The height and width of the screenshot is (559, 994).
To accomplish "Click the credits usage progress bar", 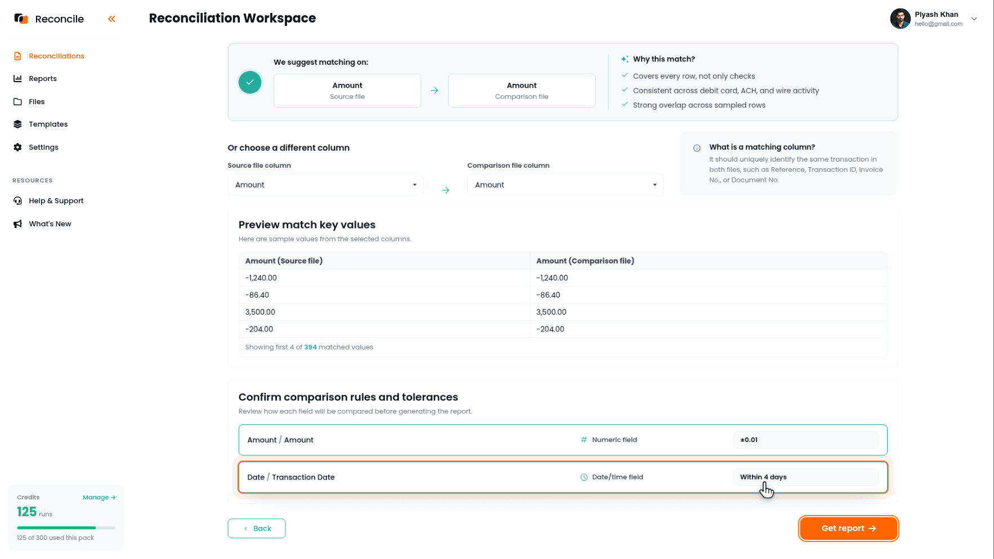I will [66, 528].
